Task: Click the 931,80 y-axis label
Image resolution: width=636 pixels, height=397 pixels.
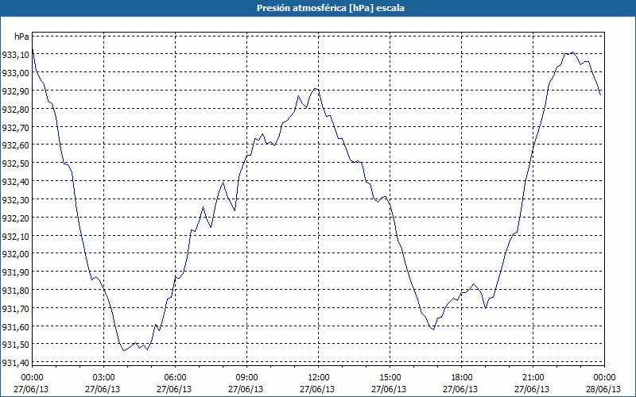Action: point(15,291)
